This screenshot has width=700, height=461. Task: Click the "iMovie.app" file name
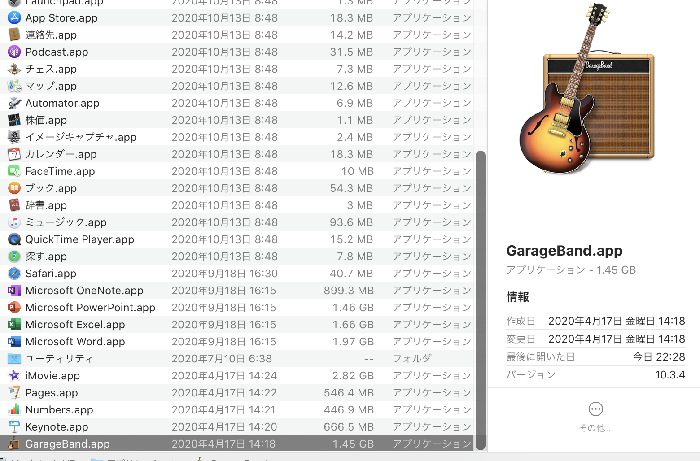[52, 376]
